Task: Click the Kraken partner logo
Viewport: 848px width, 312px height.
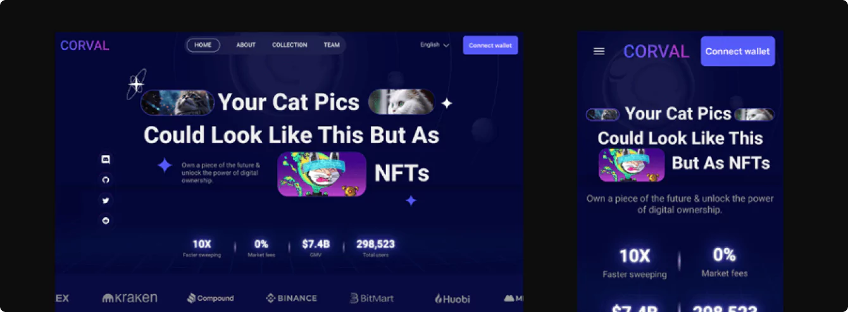Action: point(130,297)
